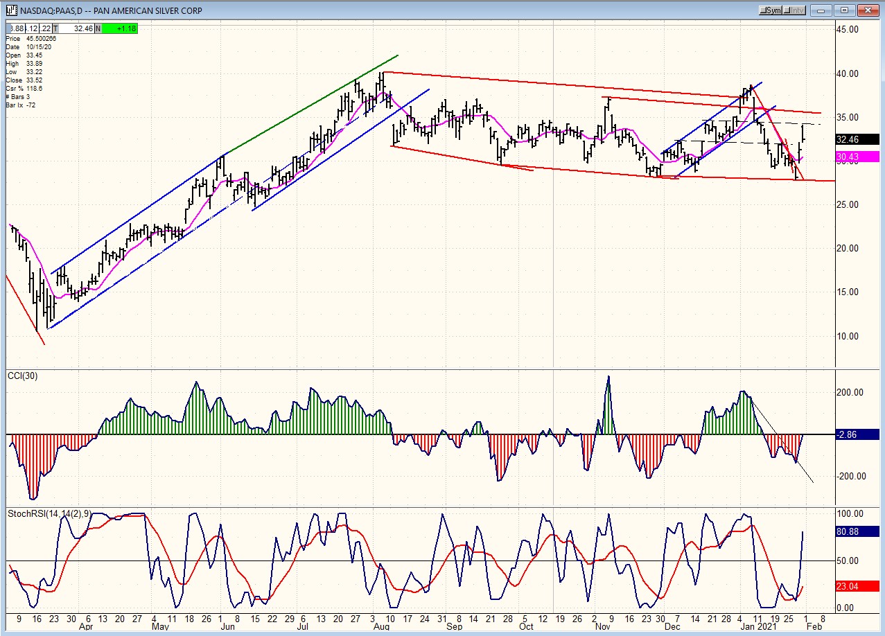Click the magenta 30.43 moving average marker
The width and height of the screenshot is (885, 636).
(x=857, y=157)
